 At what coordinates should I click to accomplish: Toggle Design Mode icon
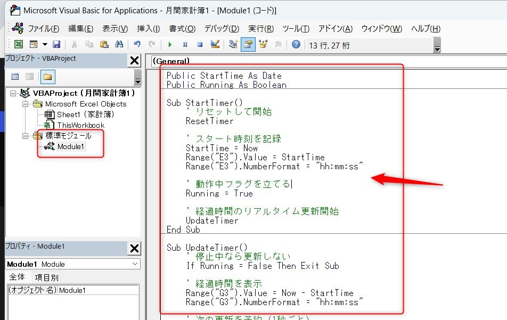click(215, 44)
